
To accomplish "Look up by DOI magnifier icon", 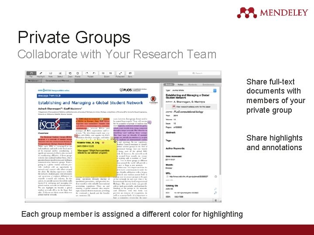I will point(215,193).
